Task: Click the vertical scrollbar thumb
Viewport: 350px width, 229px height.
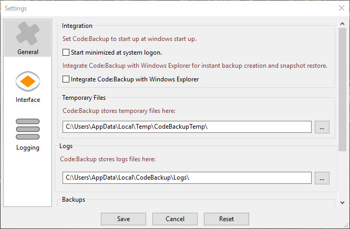Action: 342,89
